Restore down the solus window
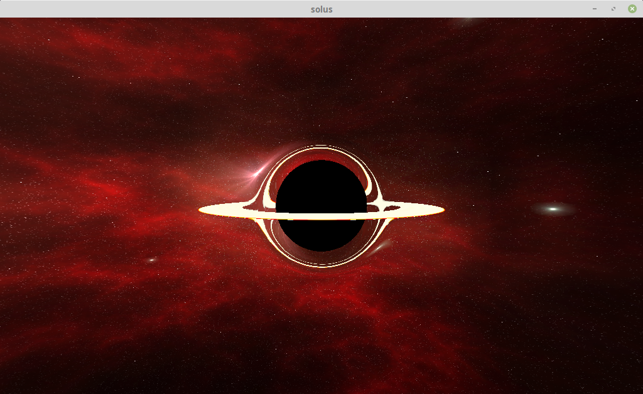 [613, 9]
